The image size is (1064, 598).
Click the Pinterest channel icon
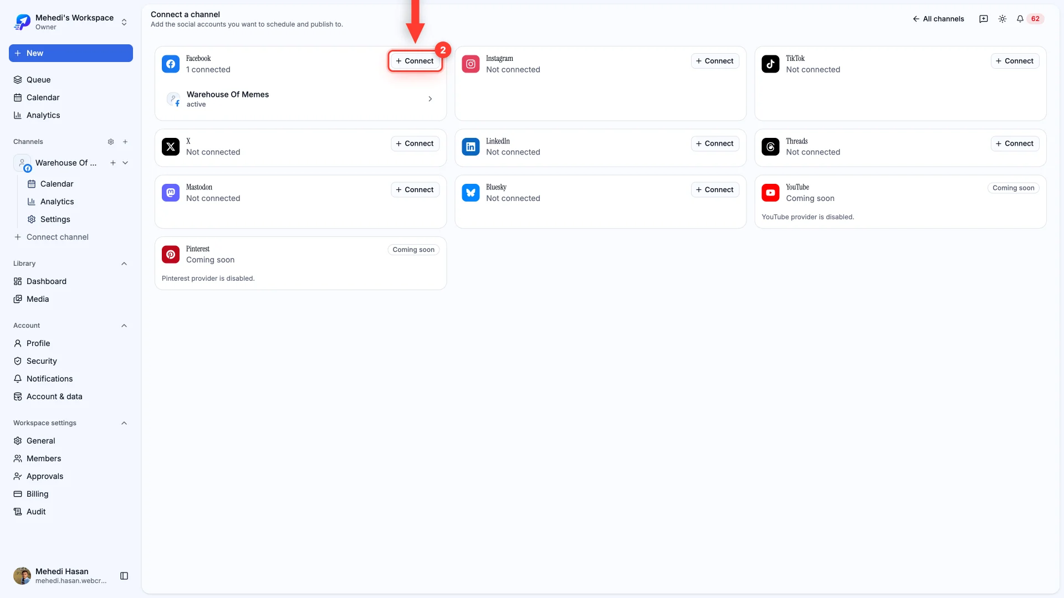tap(171, 255)
